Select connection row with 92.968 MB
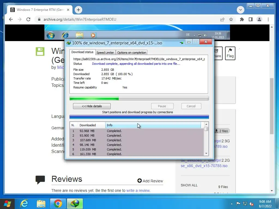This screenshot has height=209, width=279. tap(137, 131)
